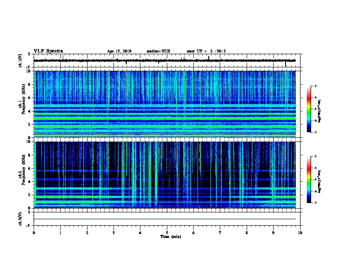Click time axis tick label "7"

(x=220, y=233)
